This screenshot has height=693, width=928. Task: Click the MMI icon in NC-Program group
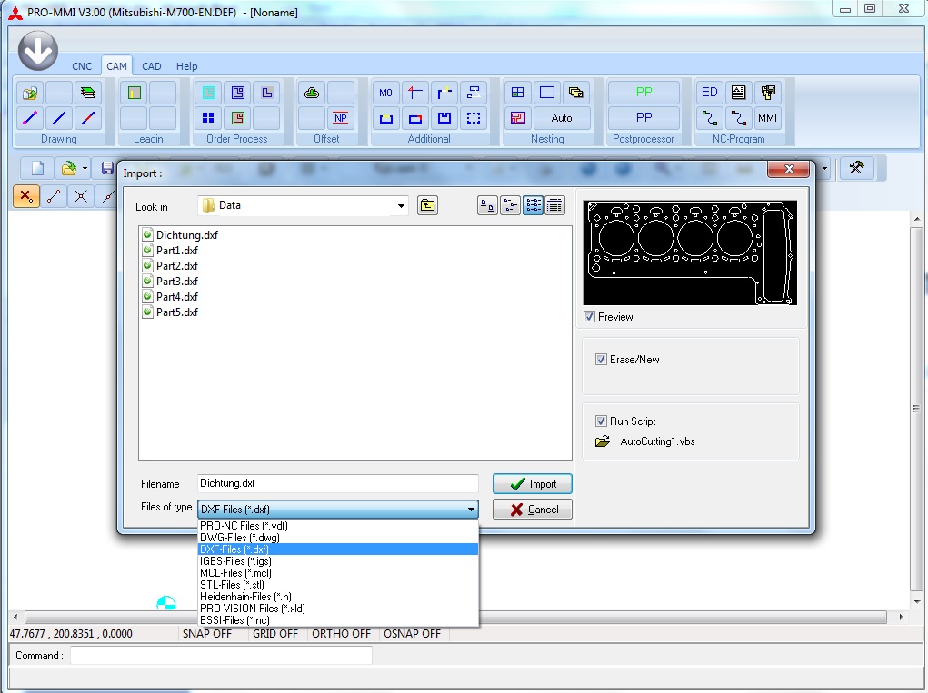[x=767, y=118]
